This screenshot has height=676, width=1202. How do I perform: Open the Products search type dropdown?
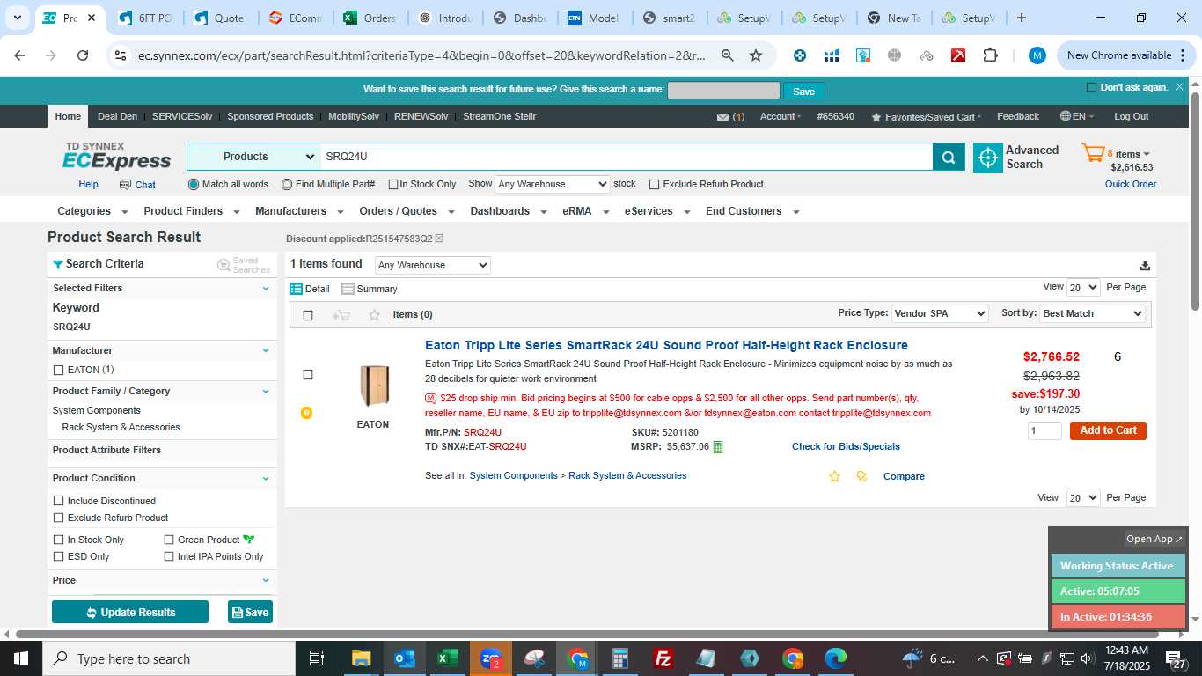tap(253, 158)
